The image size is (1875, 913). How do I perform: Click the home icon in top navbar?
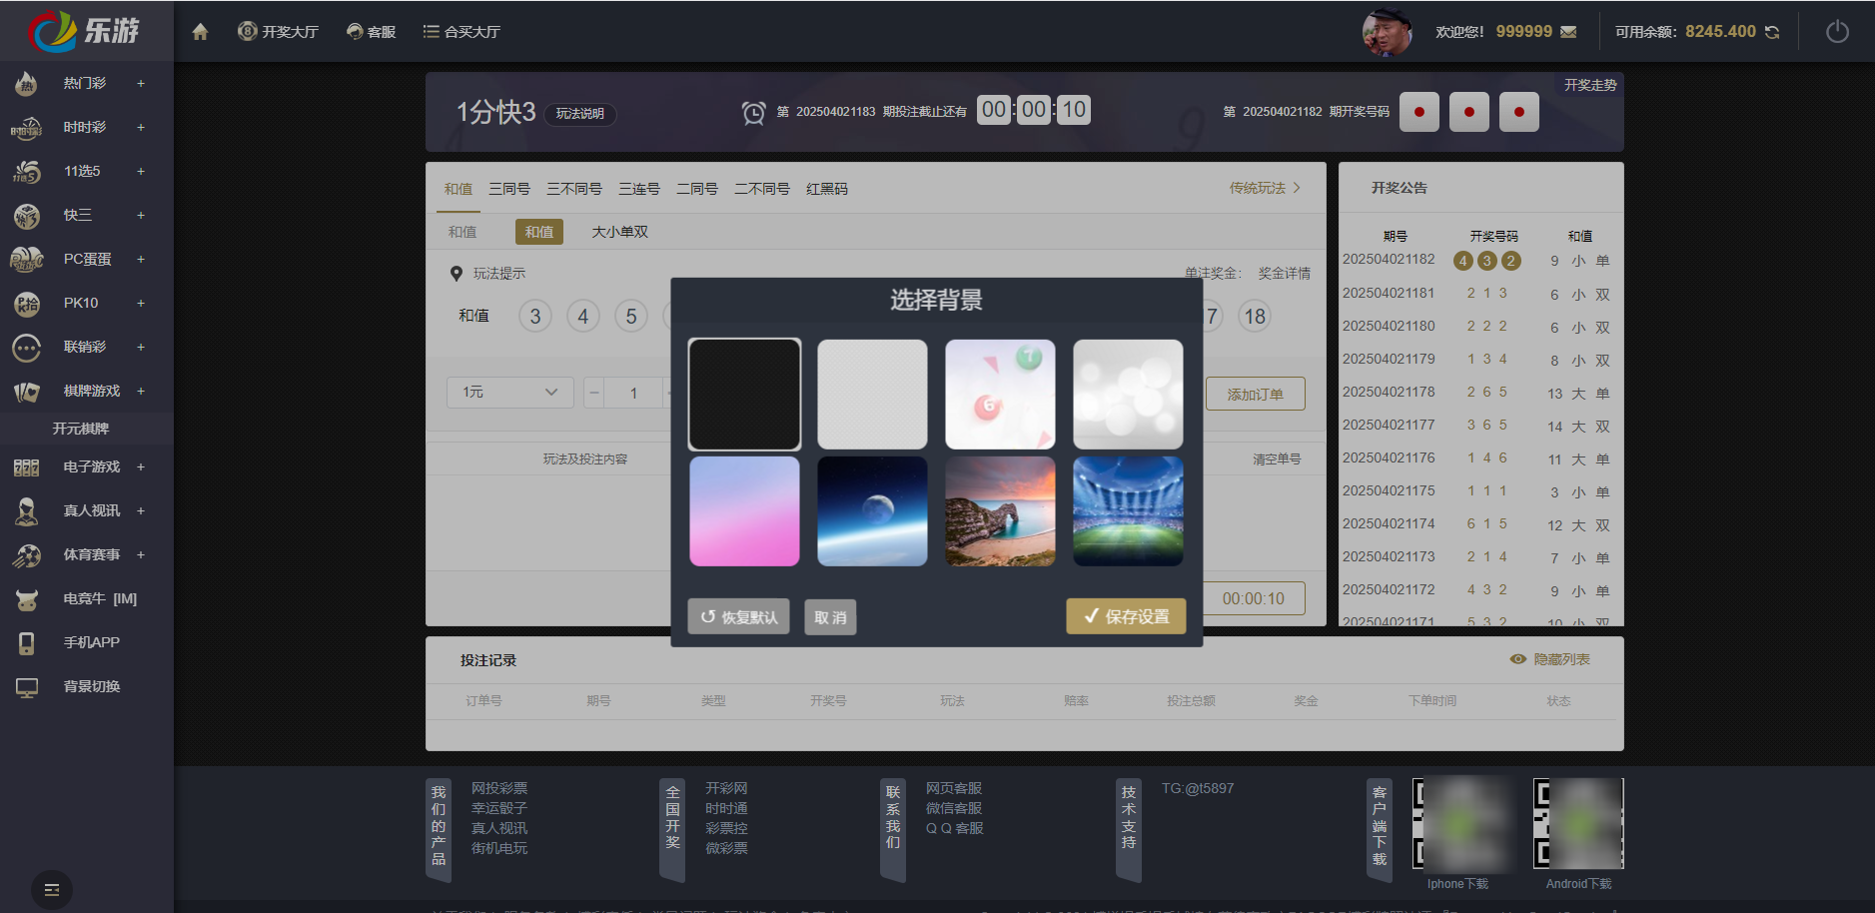(x=200, y=31)
